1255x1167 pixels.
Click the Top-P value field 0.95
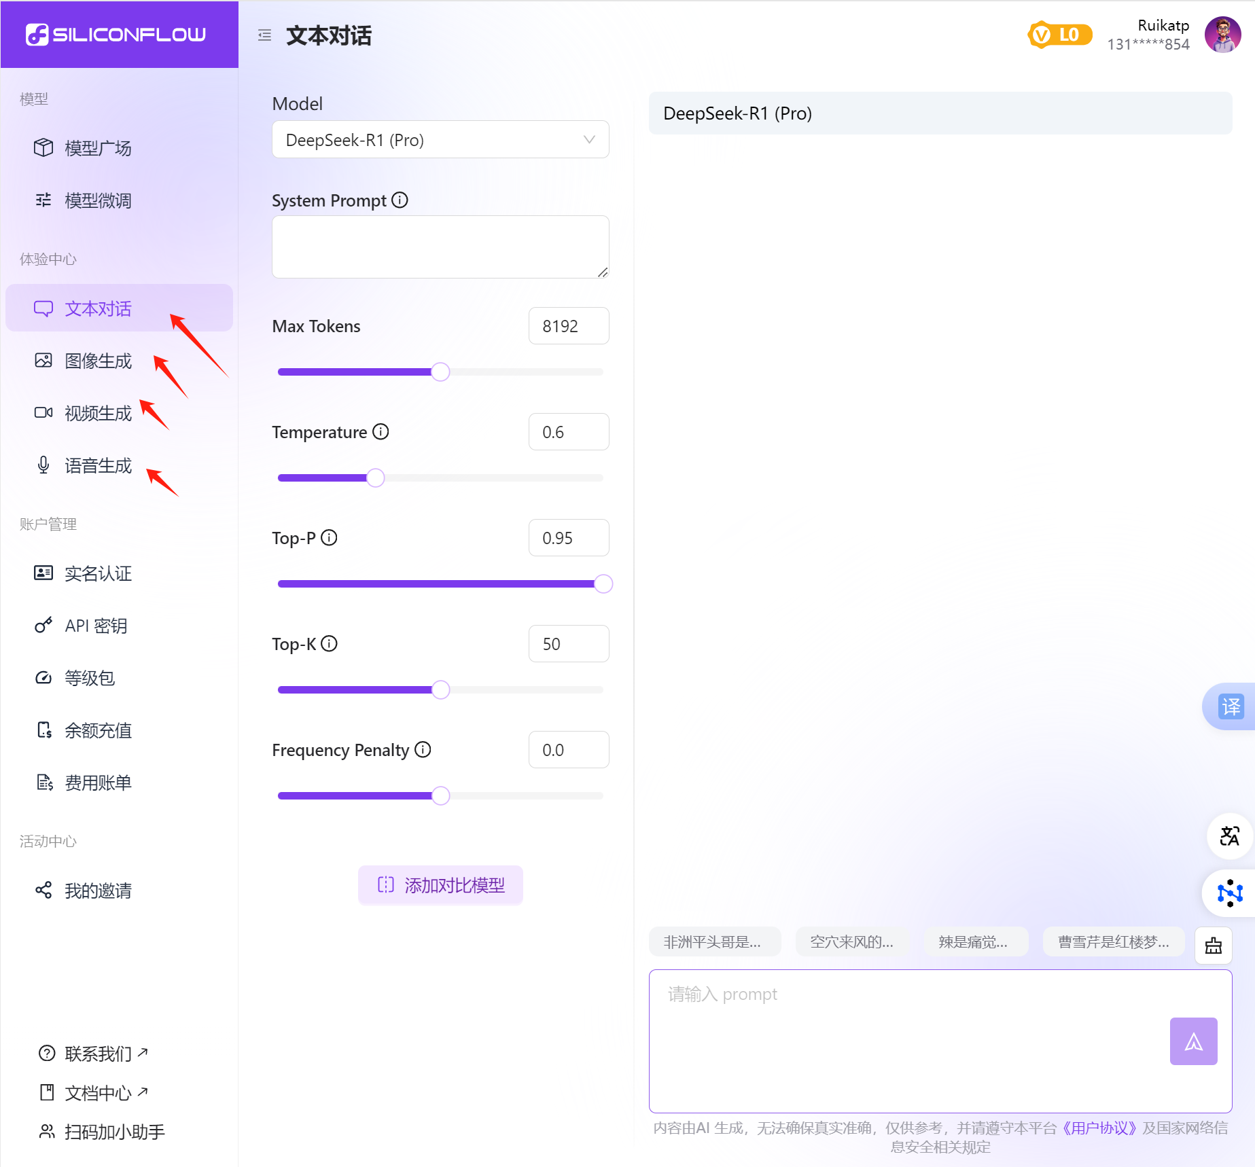(x=569, y=538)
